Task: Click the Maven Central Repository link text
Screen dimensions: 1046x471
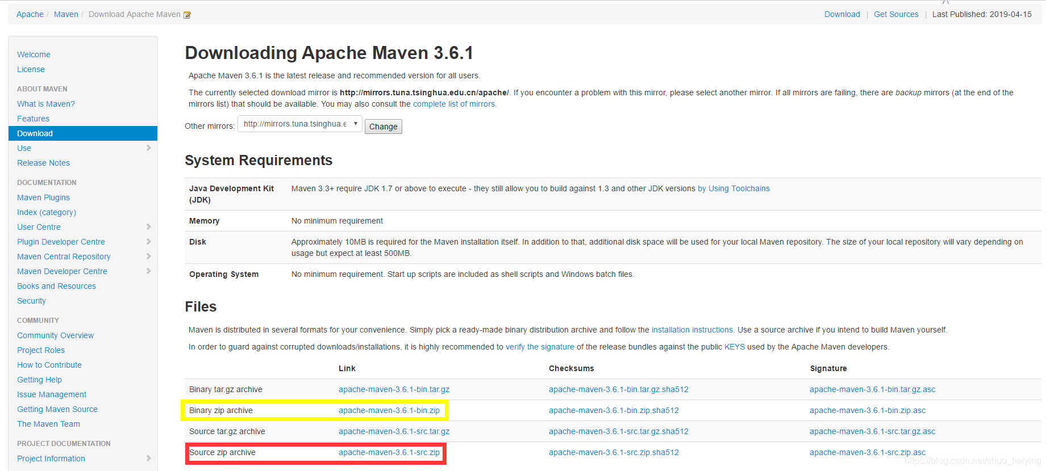Action: [64, 256]
